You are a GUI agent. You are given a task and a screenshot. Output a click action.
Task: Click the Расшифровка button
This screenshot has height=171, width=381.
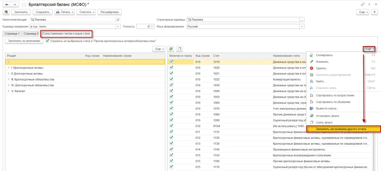[110, 12]
